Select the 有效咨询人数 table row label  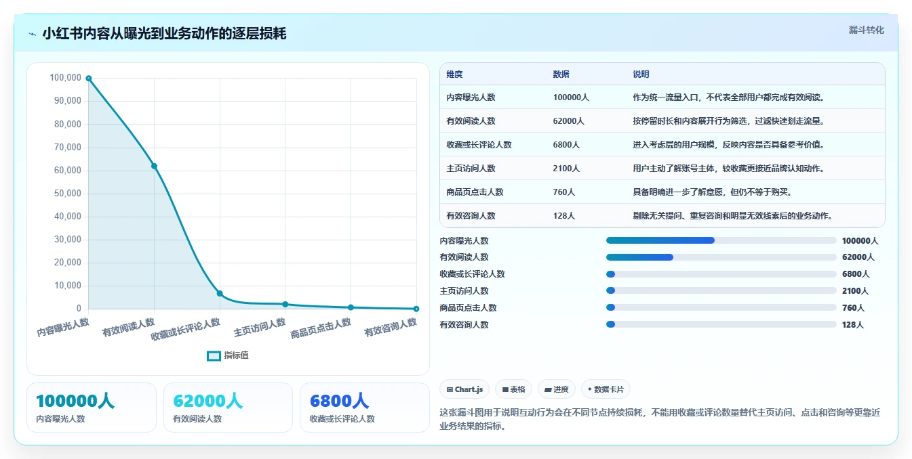coord(471,216)
